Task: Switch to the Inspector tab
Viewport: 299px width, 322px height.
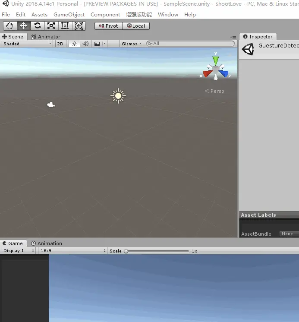Action: 258,37
